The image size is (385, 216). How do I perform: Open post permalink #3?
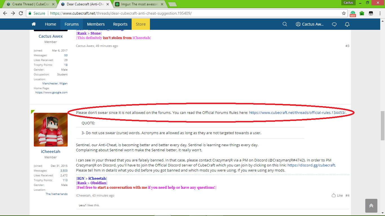pyautogui.click(x=348, y=46)
